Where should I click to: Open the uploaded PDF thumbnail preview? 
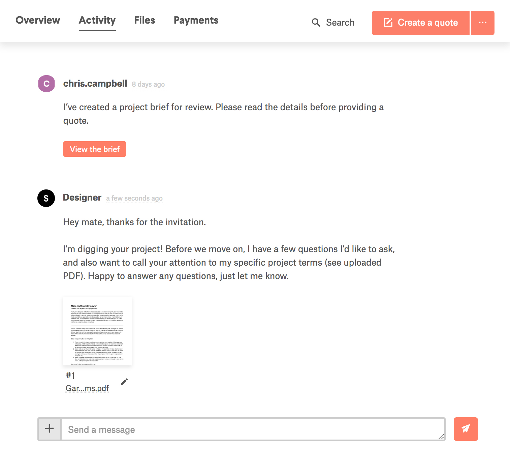pyautogui.click(x=97, y=331)
